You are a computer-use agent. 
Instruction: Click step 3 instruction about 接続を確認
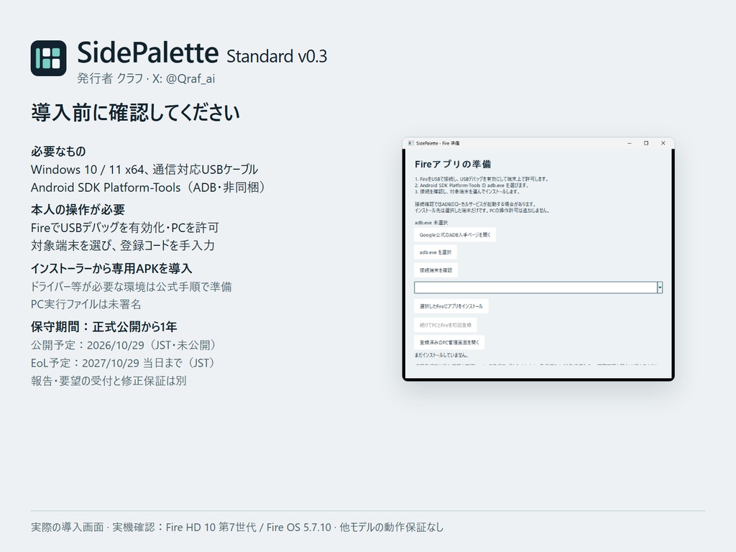coord(467,191)
